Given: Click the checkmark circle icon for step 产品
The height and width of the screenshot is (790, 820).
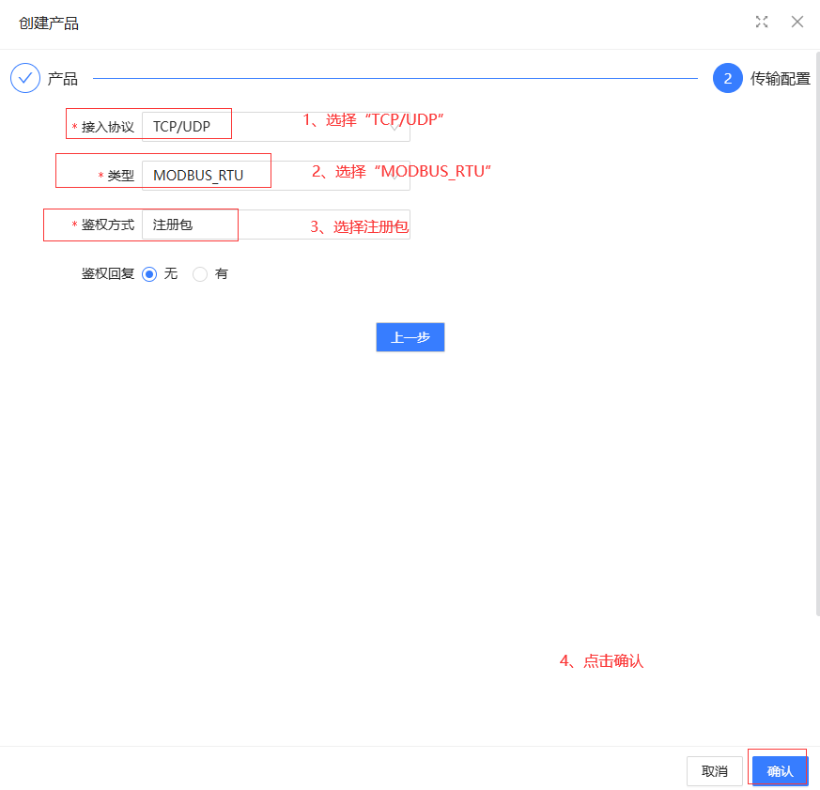Looking at the screenshot, I should pyautogui.click(x=25, y=78).
